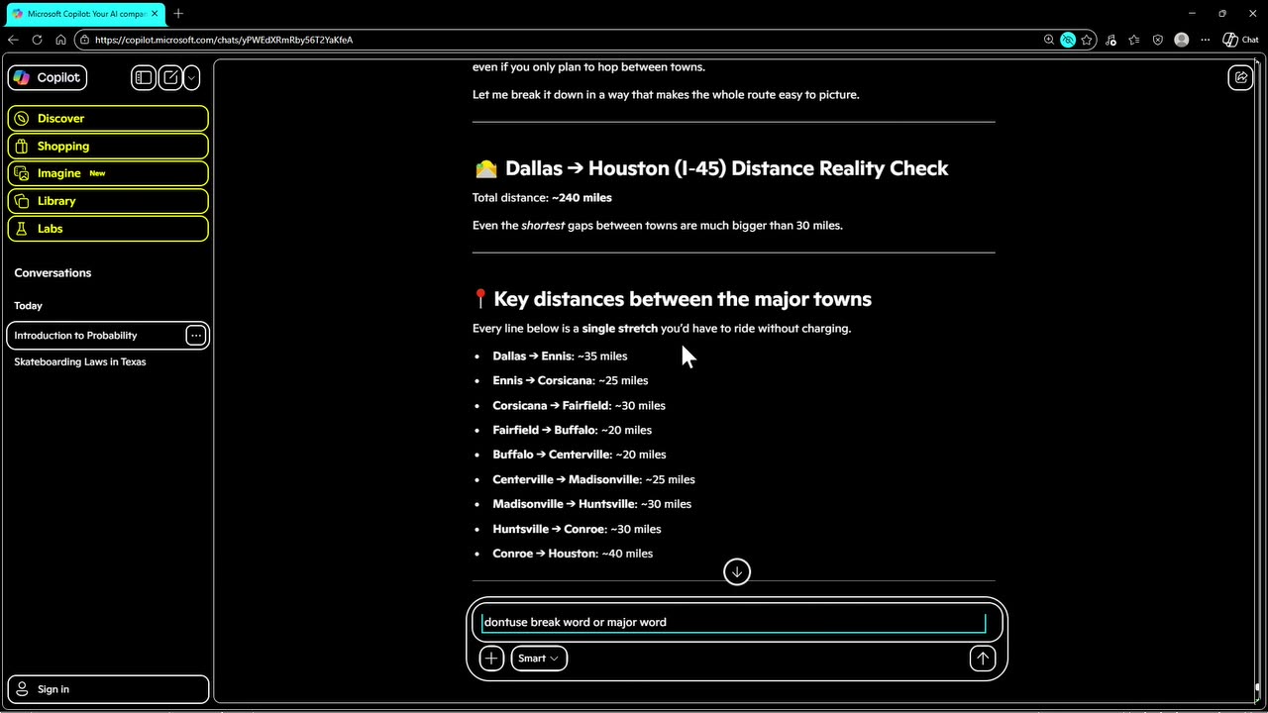Expand the new chat options chevron
Image resolution: width=1268 pixels, height=713 pixels.
coord(191,77)
